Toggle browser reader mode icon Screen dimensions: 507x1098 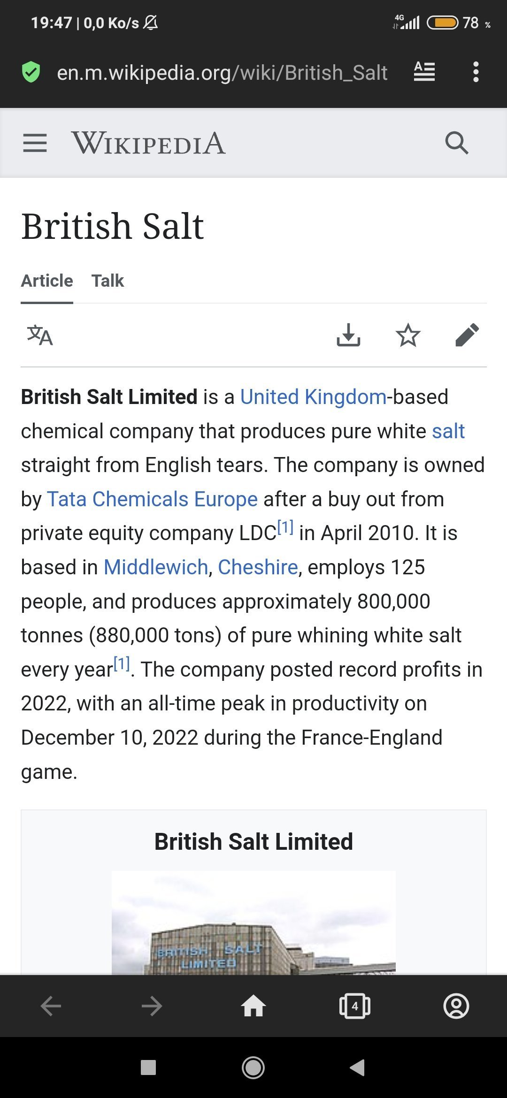coord(424,72)
